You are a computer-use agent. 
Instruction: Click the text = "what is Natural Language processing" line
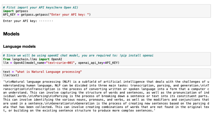pos(42,72)
